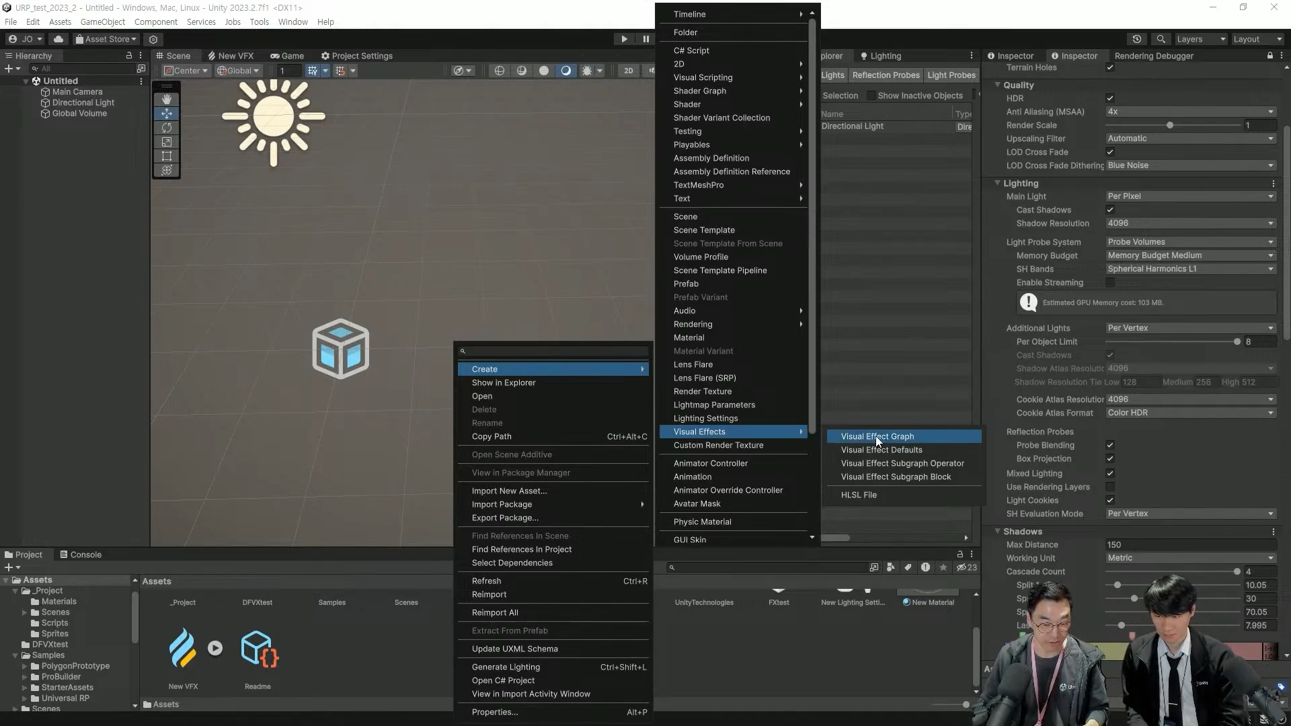Click the Pause button
1291x726 pixels.
pos(646,39)
